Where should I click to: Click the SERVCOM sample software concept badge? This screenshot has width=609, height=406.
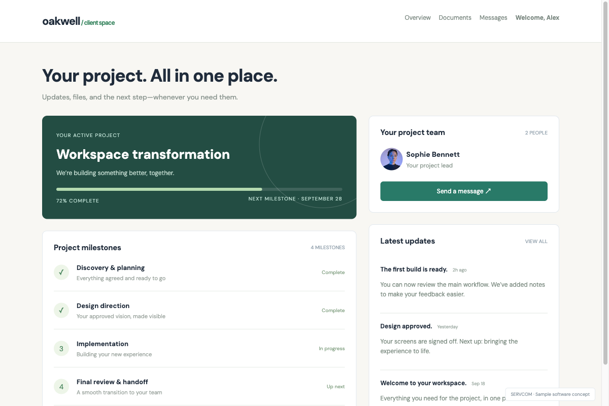550,394
